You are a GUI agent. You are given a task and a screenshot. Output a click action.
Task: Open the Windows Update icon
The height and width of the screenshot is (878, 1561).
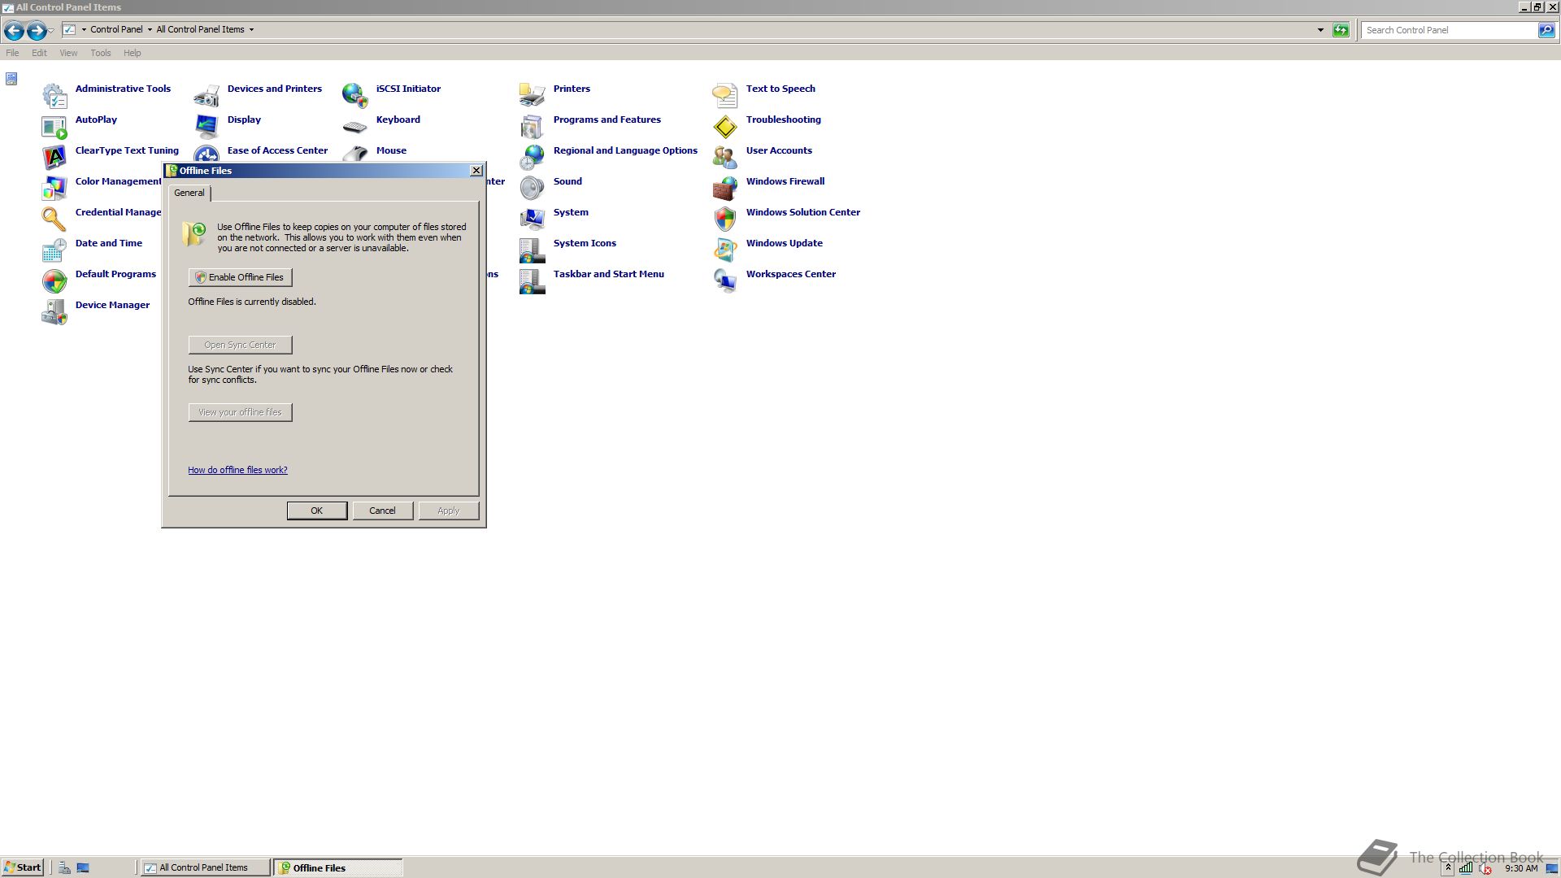pos(725,250)
